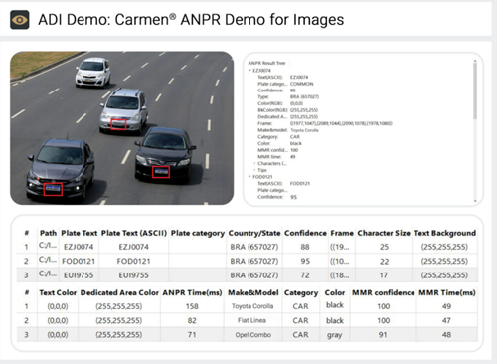Click the character size value 25
Viewport: 497px width, 364px height.
(384, 247)
